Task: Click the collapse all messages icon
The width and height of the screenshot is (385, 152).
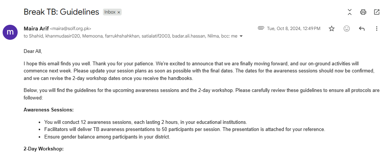Action: pos(350,12)
